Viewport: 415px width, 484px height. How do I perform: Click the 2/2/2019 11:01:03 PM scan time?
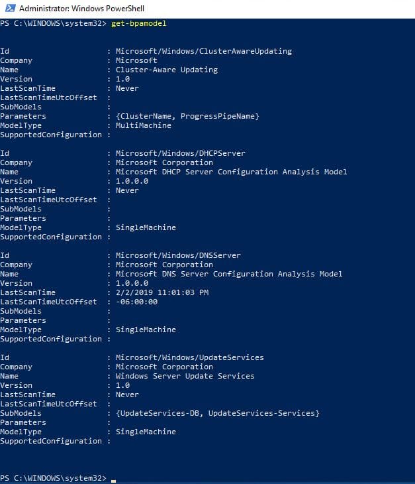tap(162, 292)
